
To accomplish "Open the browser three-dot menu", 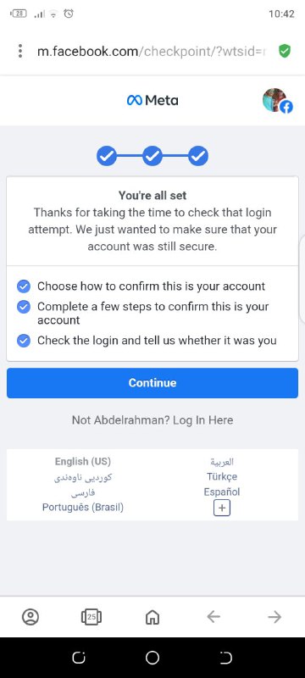I will [19, 51].
